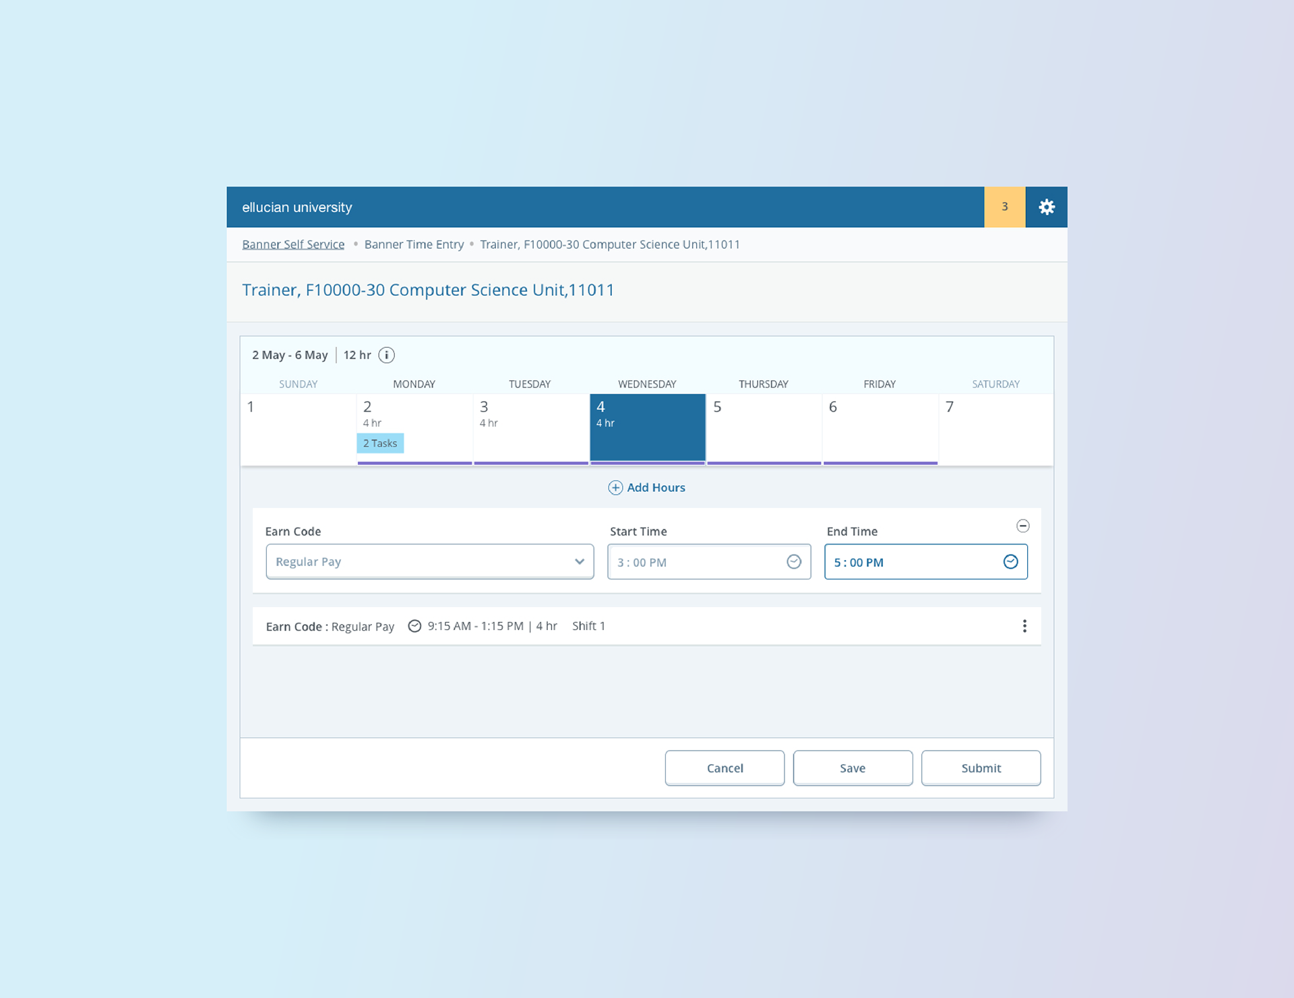
Task: Click the info icon beside 12 hr
Action: (386, 355)
